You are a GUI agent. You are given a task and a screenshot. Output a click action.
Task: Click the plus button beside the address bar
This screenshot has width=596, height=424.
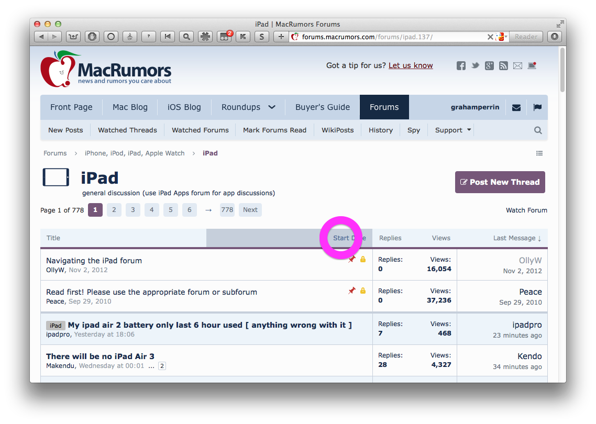[281, 37]
